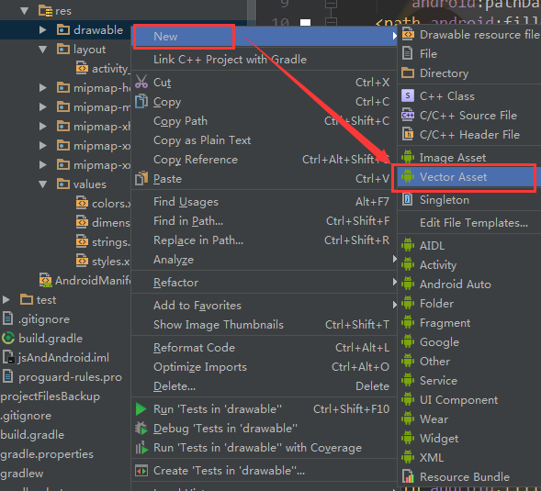Open the New submenu

click(x=265, y=36)
